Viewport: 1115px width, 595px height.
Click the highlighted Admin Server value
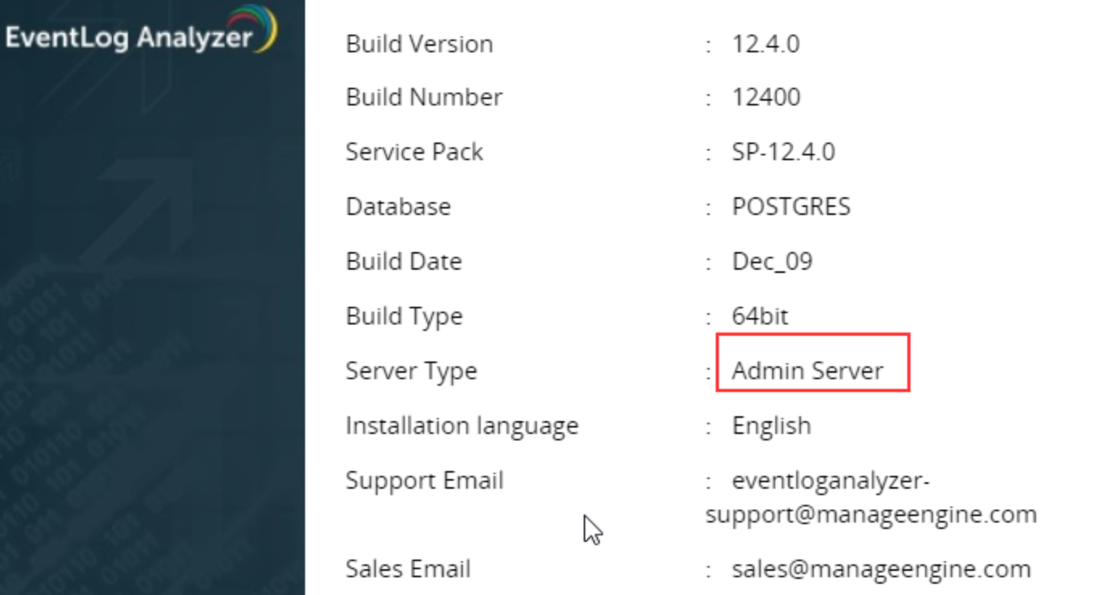(807, 370)
